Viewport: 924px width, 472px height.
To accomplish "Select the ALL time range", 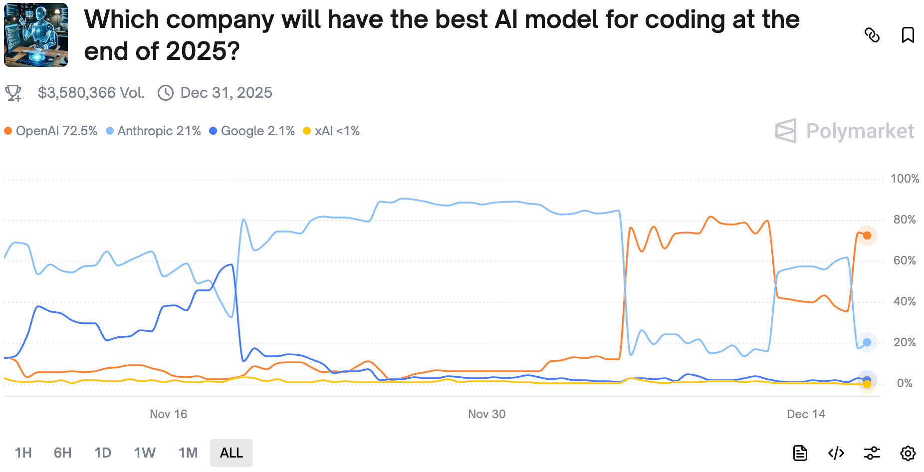I will 231,453.
